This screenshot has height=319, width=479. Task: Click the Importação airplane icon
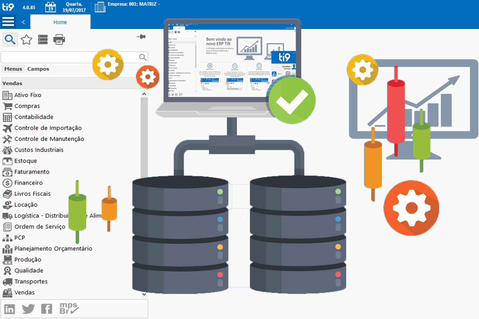(7, 128)
